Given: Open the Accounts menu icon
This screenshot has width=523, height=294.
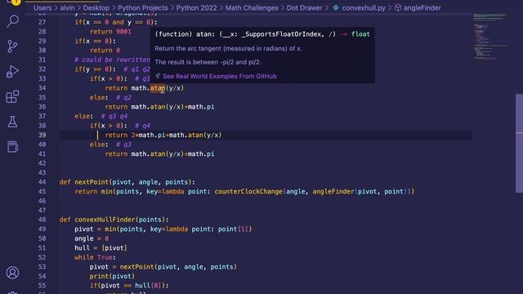Looking at the screenshot, I should point(12,273).
